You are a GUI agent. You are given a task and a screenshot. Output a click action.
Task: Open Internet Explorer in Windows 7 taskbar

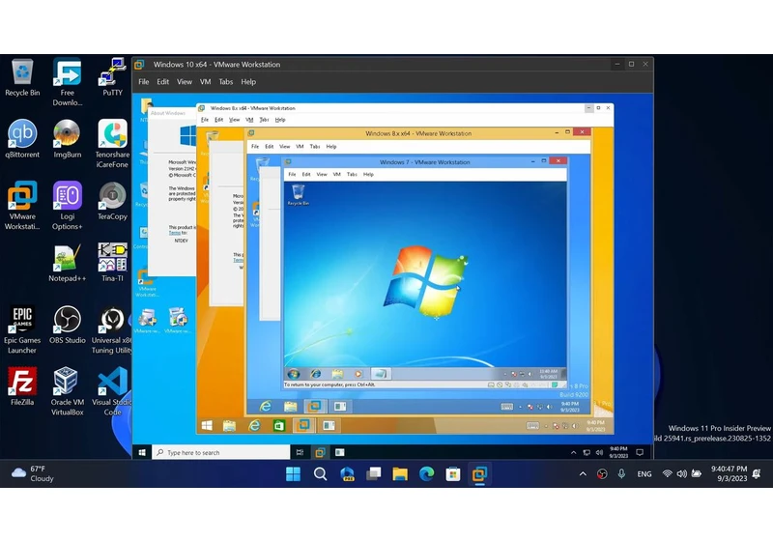pyautogui.click(x=316, y=374)
